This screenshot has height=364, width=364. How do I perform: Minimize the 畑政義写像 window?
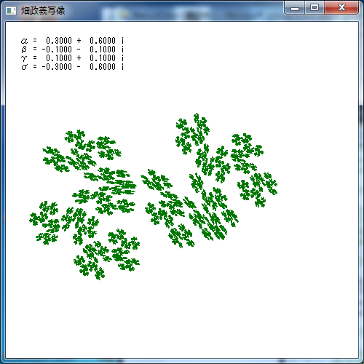(295, 8)
